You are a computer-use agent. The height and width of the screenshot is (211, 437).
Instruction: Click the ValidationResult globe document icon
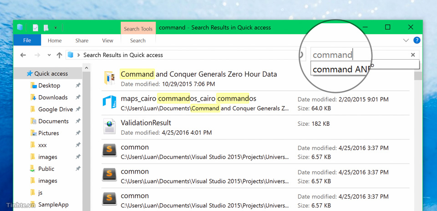[x=109, y=126]
